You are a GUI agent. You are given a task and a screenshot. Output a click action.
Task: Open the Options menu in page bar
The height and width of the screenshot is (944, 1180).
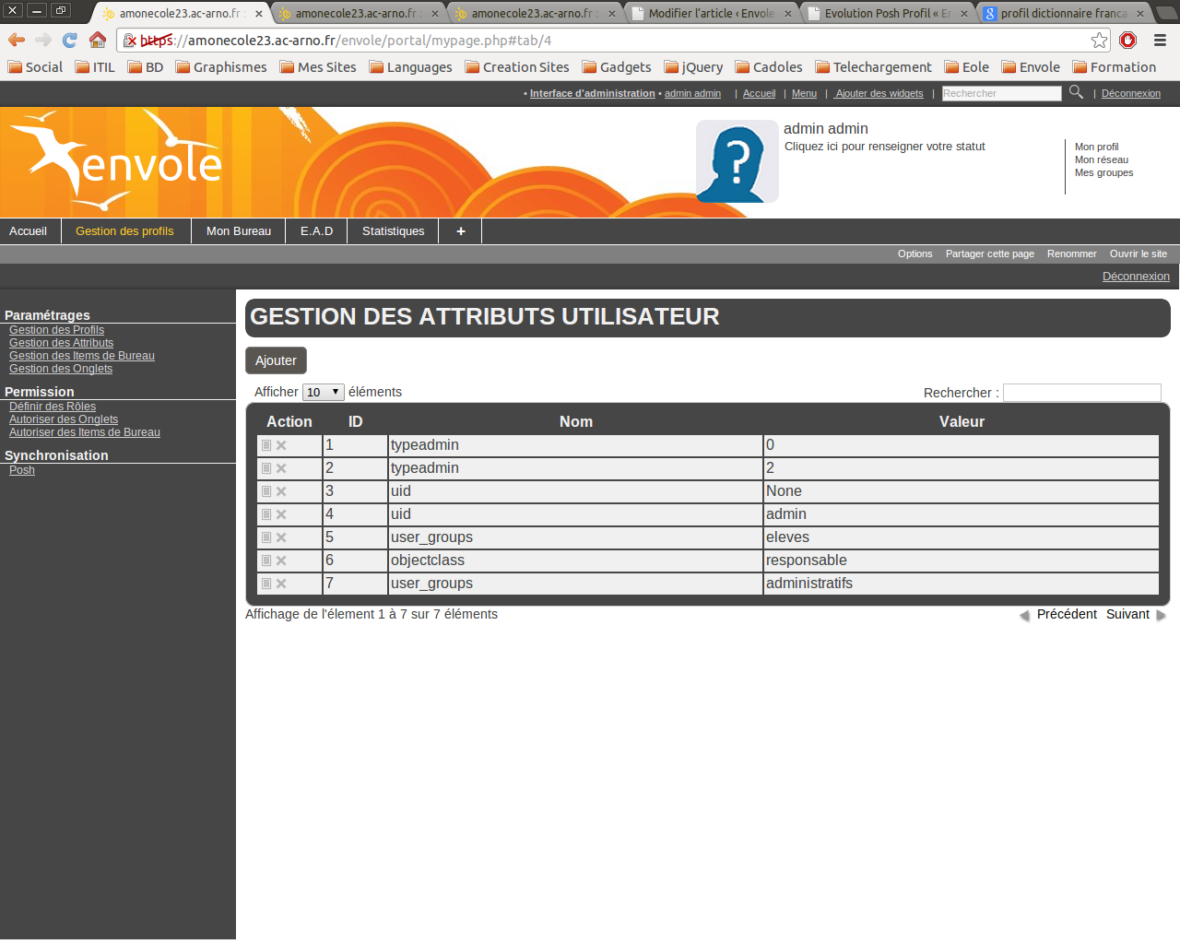point(914,254)
